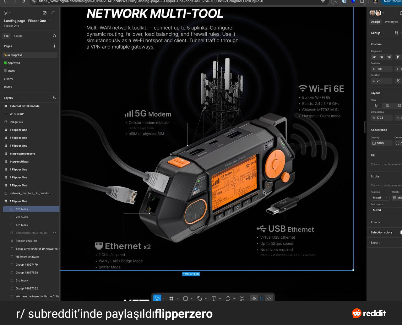Viewport: 402px width, 325px height.
Task: Switch to Design mode in toolbar
Action: coord(261,298)
